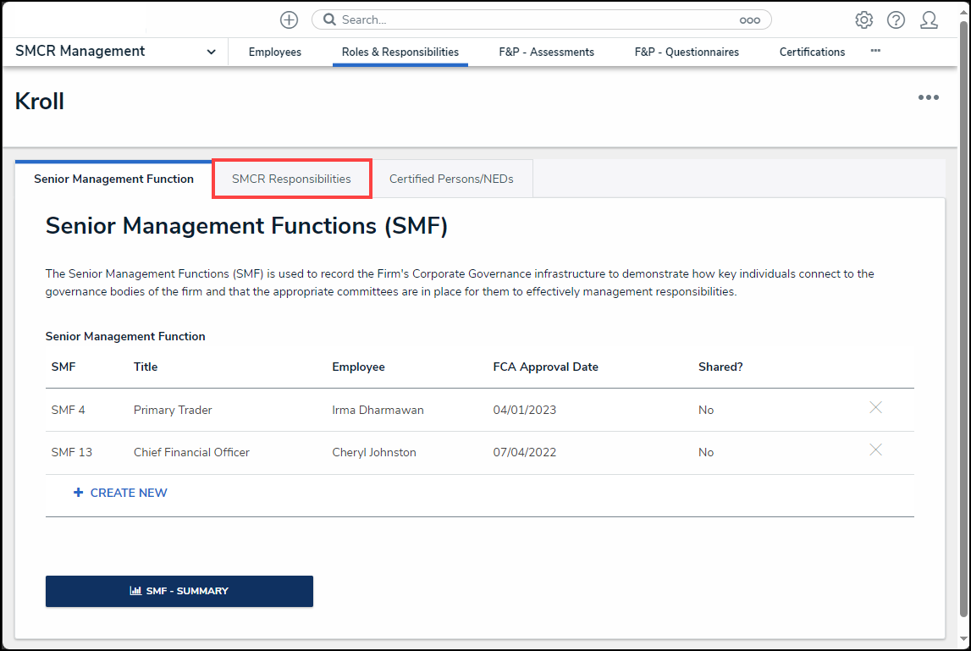Select the Senior Management Function tab
971x651 pixels.
tap(113, 179)
